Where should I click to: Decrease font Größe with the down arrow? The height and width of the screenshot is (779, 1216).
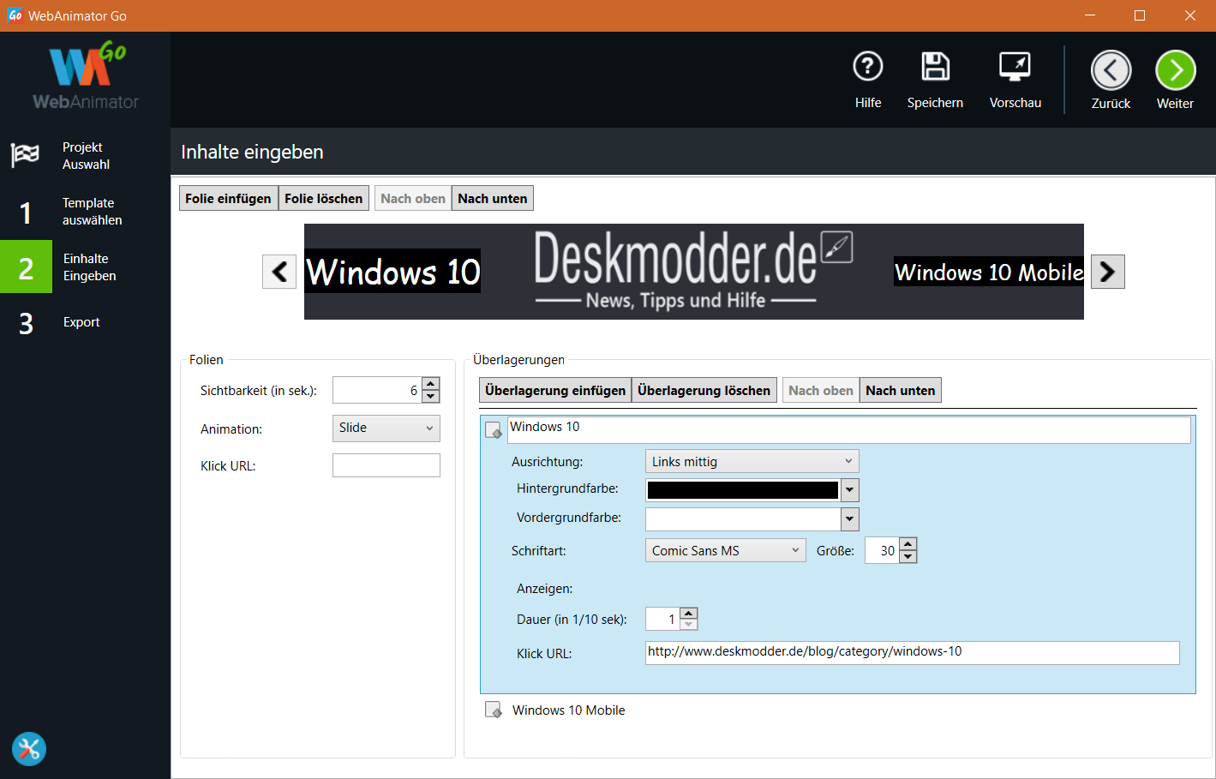click(x=908, y=557)
